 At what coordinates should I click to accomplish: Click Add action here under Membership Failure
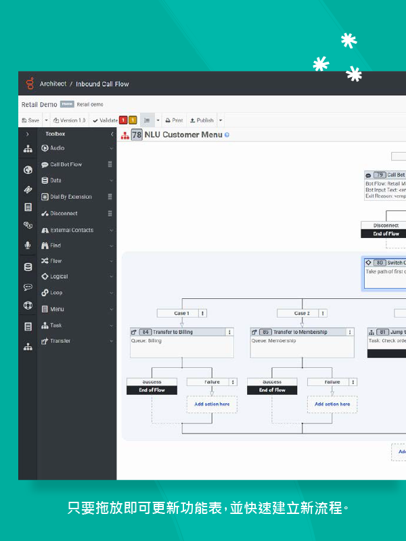(332, 404)
